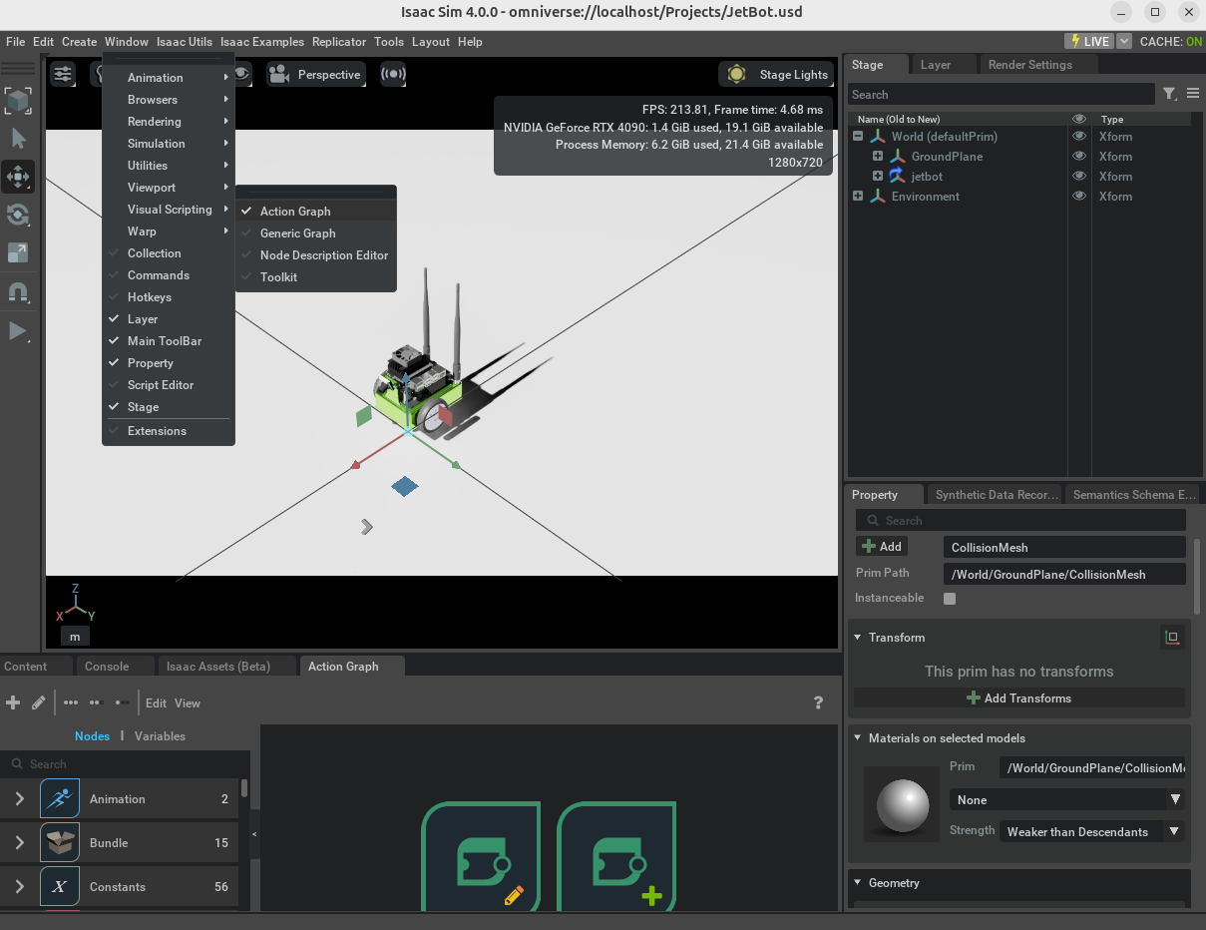Expand the Animation node category chevron
This screenshot has width=1206, height=930.
(x=20, y=798)
